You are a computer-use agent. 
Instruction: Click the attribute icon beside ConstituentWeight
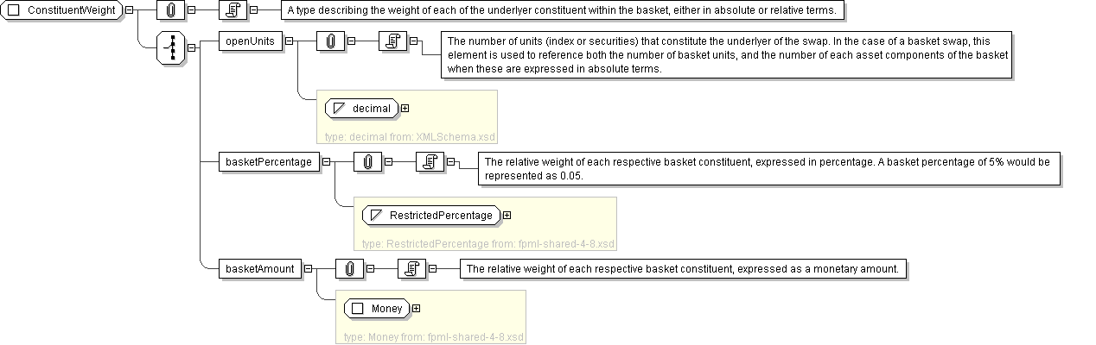[171, 10]
